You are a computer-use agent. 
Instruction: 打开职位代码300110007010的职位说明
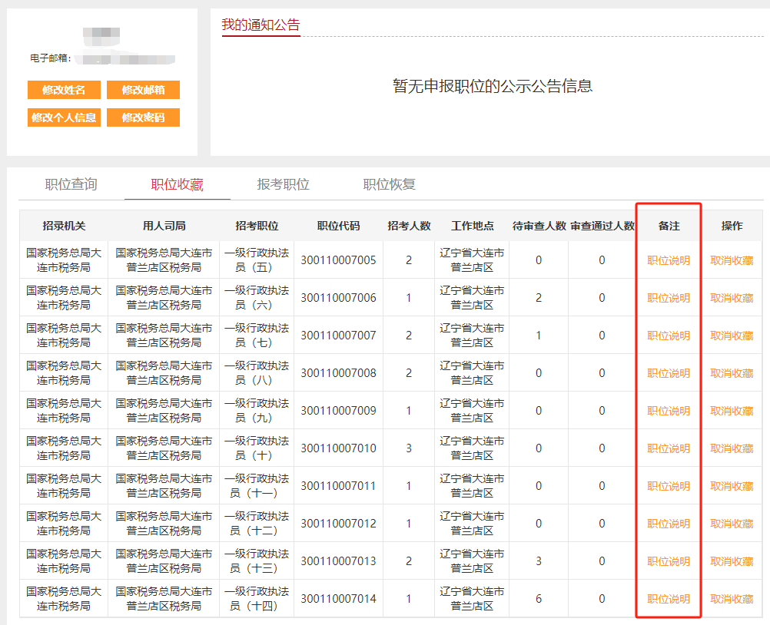[x=667, y=448]
